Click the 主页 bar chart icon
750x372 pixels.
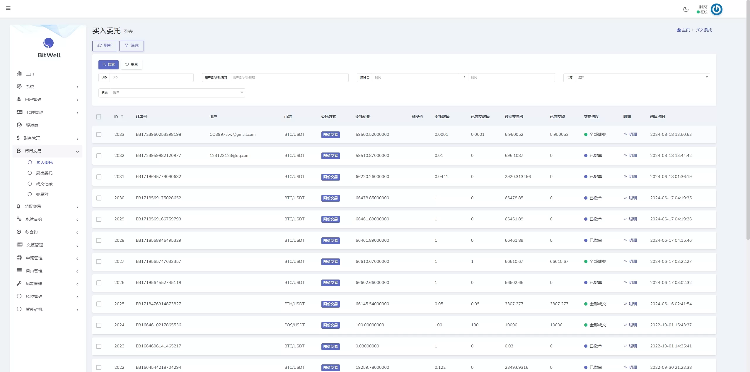click(x=19, y=73)
